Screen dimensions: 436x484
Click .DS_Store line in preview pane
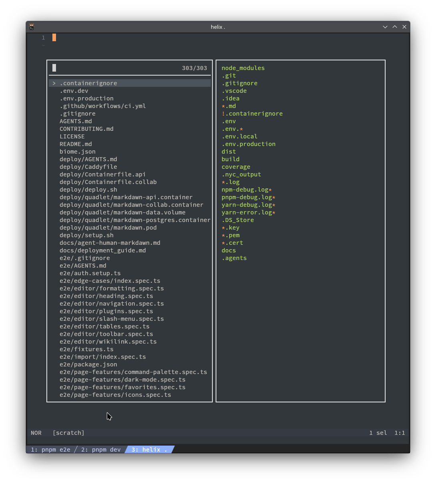(238, 220)
